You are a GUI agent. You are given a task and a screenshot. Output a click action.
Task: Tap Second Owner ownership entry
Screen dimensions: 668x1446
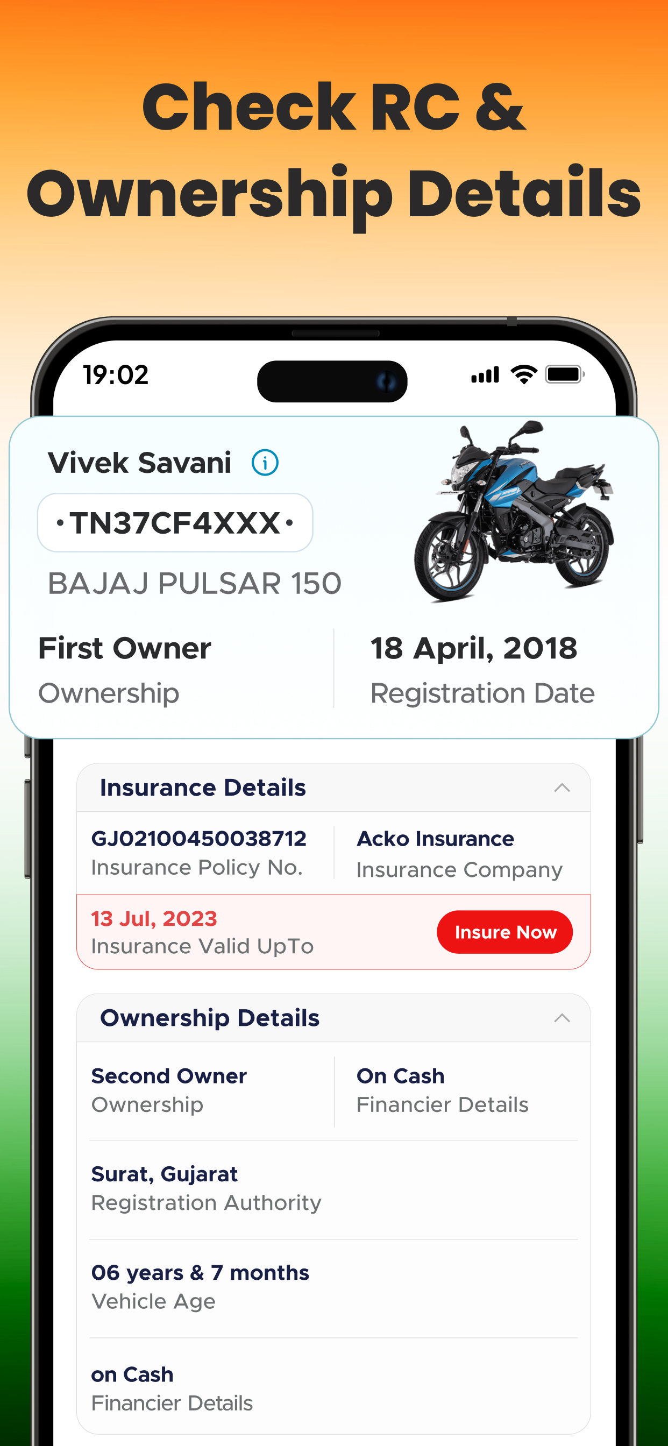coord(169,1076)
